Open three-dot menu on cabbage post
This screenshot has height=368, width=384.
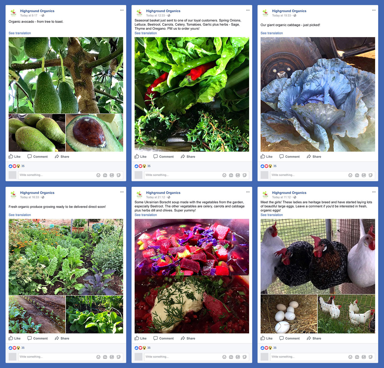[x=374, y=10]
